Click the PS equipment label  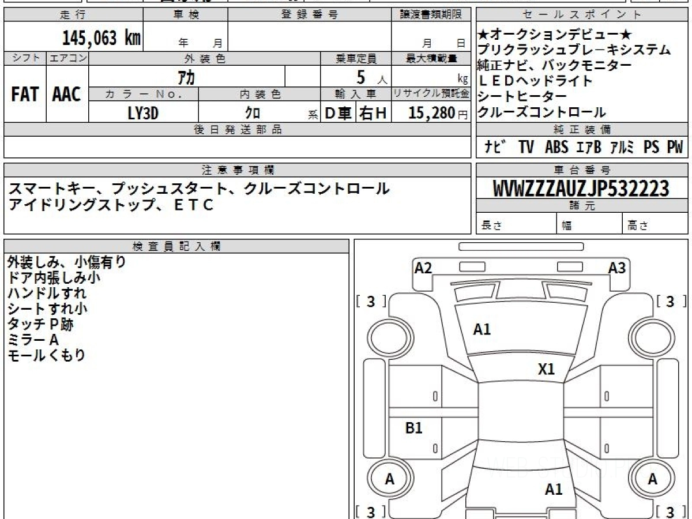[652, 147]
